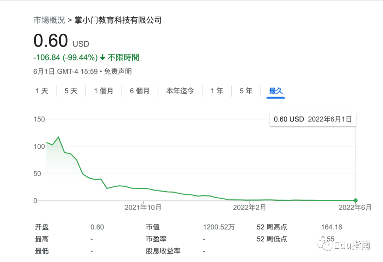Viewport: 383px width, 262px height.
Task: Select the 5 年 range tab
Action: [246, 91]
